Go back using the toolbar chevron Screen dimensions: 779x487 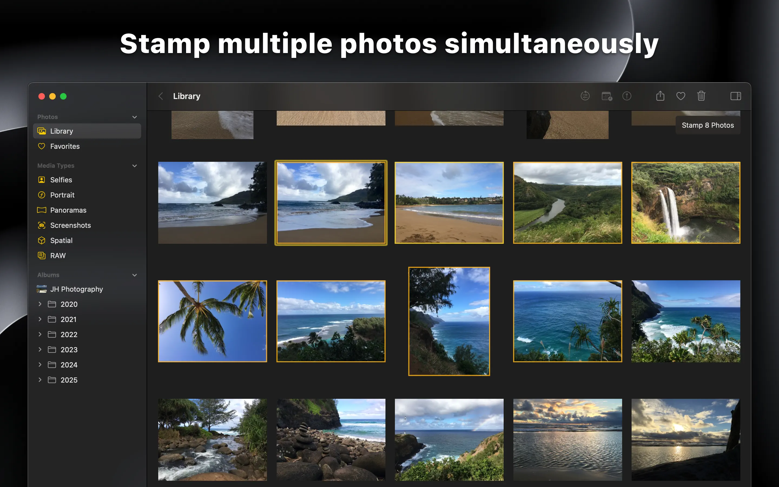click(161, 96)
